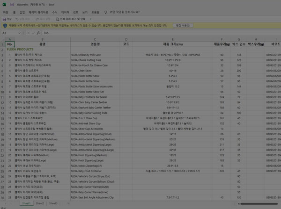281x209 pixels.
Task: Open the 수식 (Formulas) tab
Action: [x=55, y=12]
